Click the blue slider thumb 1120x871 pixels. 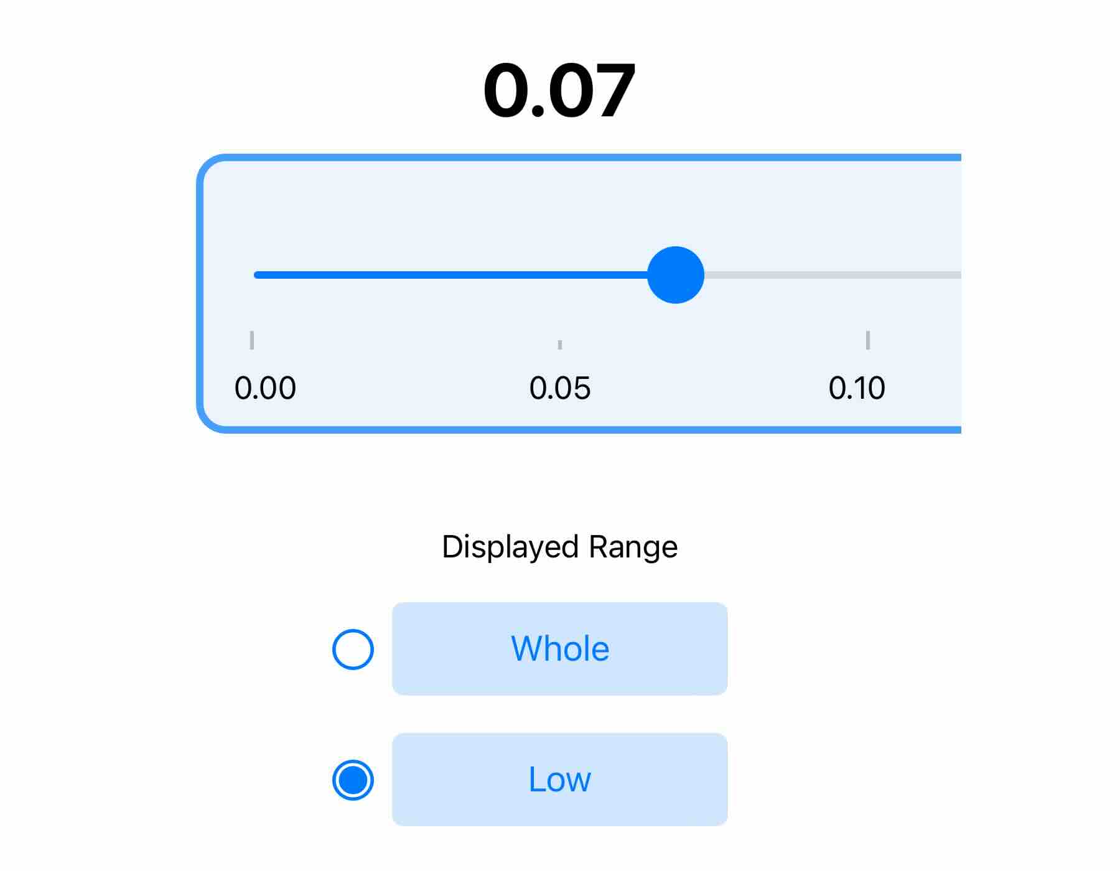[675, 275]
